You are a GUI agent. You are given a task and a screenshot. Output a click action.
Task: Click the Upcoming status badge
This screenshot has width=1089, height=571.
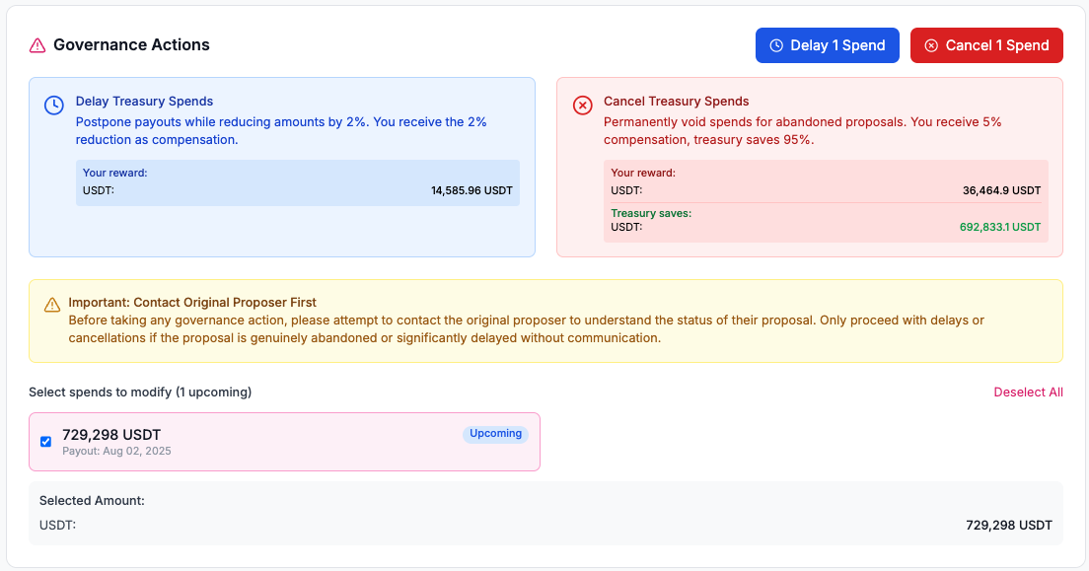[x=495, y=434]
